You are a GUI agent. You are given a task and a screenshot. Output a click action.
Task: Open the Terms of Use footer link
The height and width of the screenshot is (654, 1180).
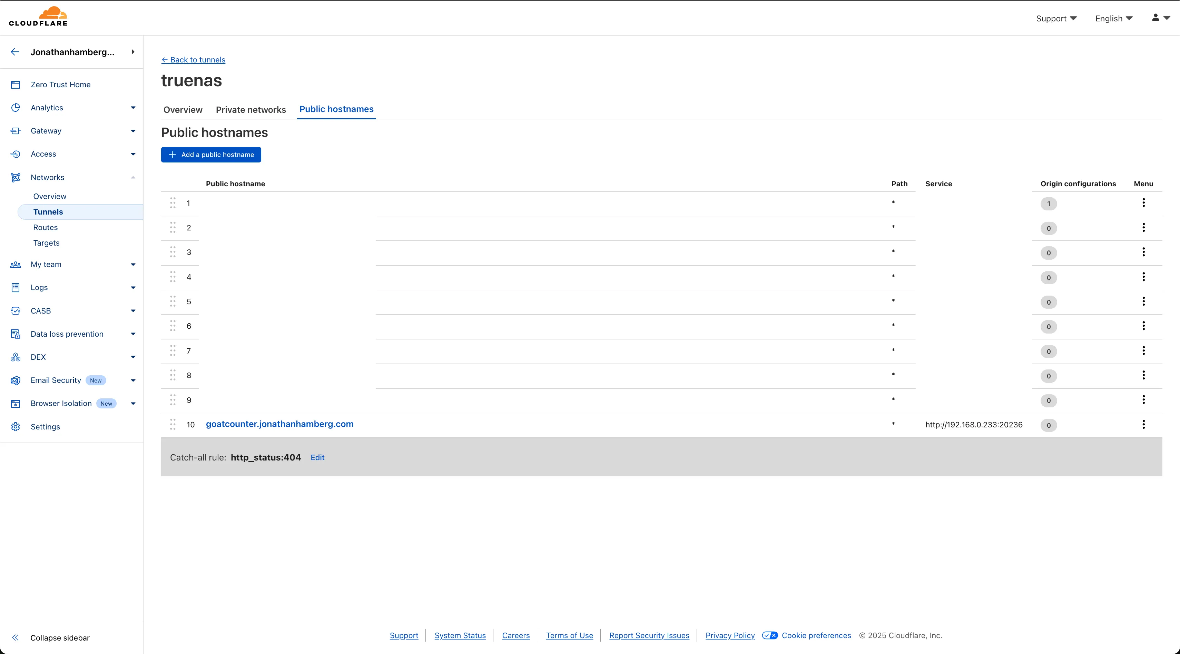569,636
